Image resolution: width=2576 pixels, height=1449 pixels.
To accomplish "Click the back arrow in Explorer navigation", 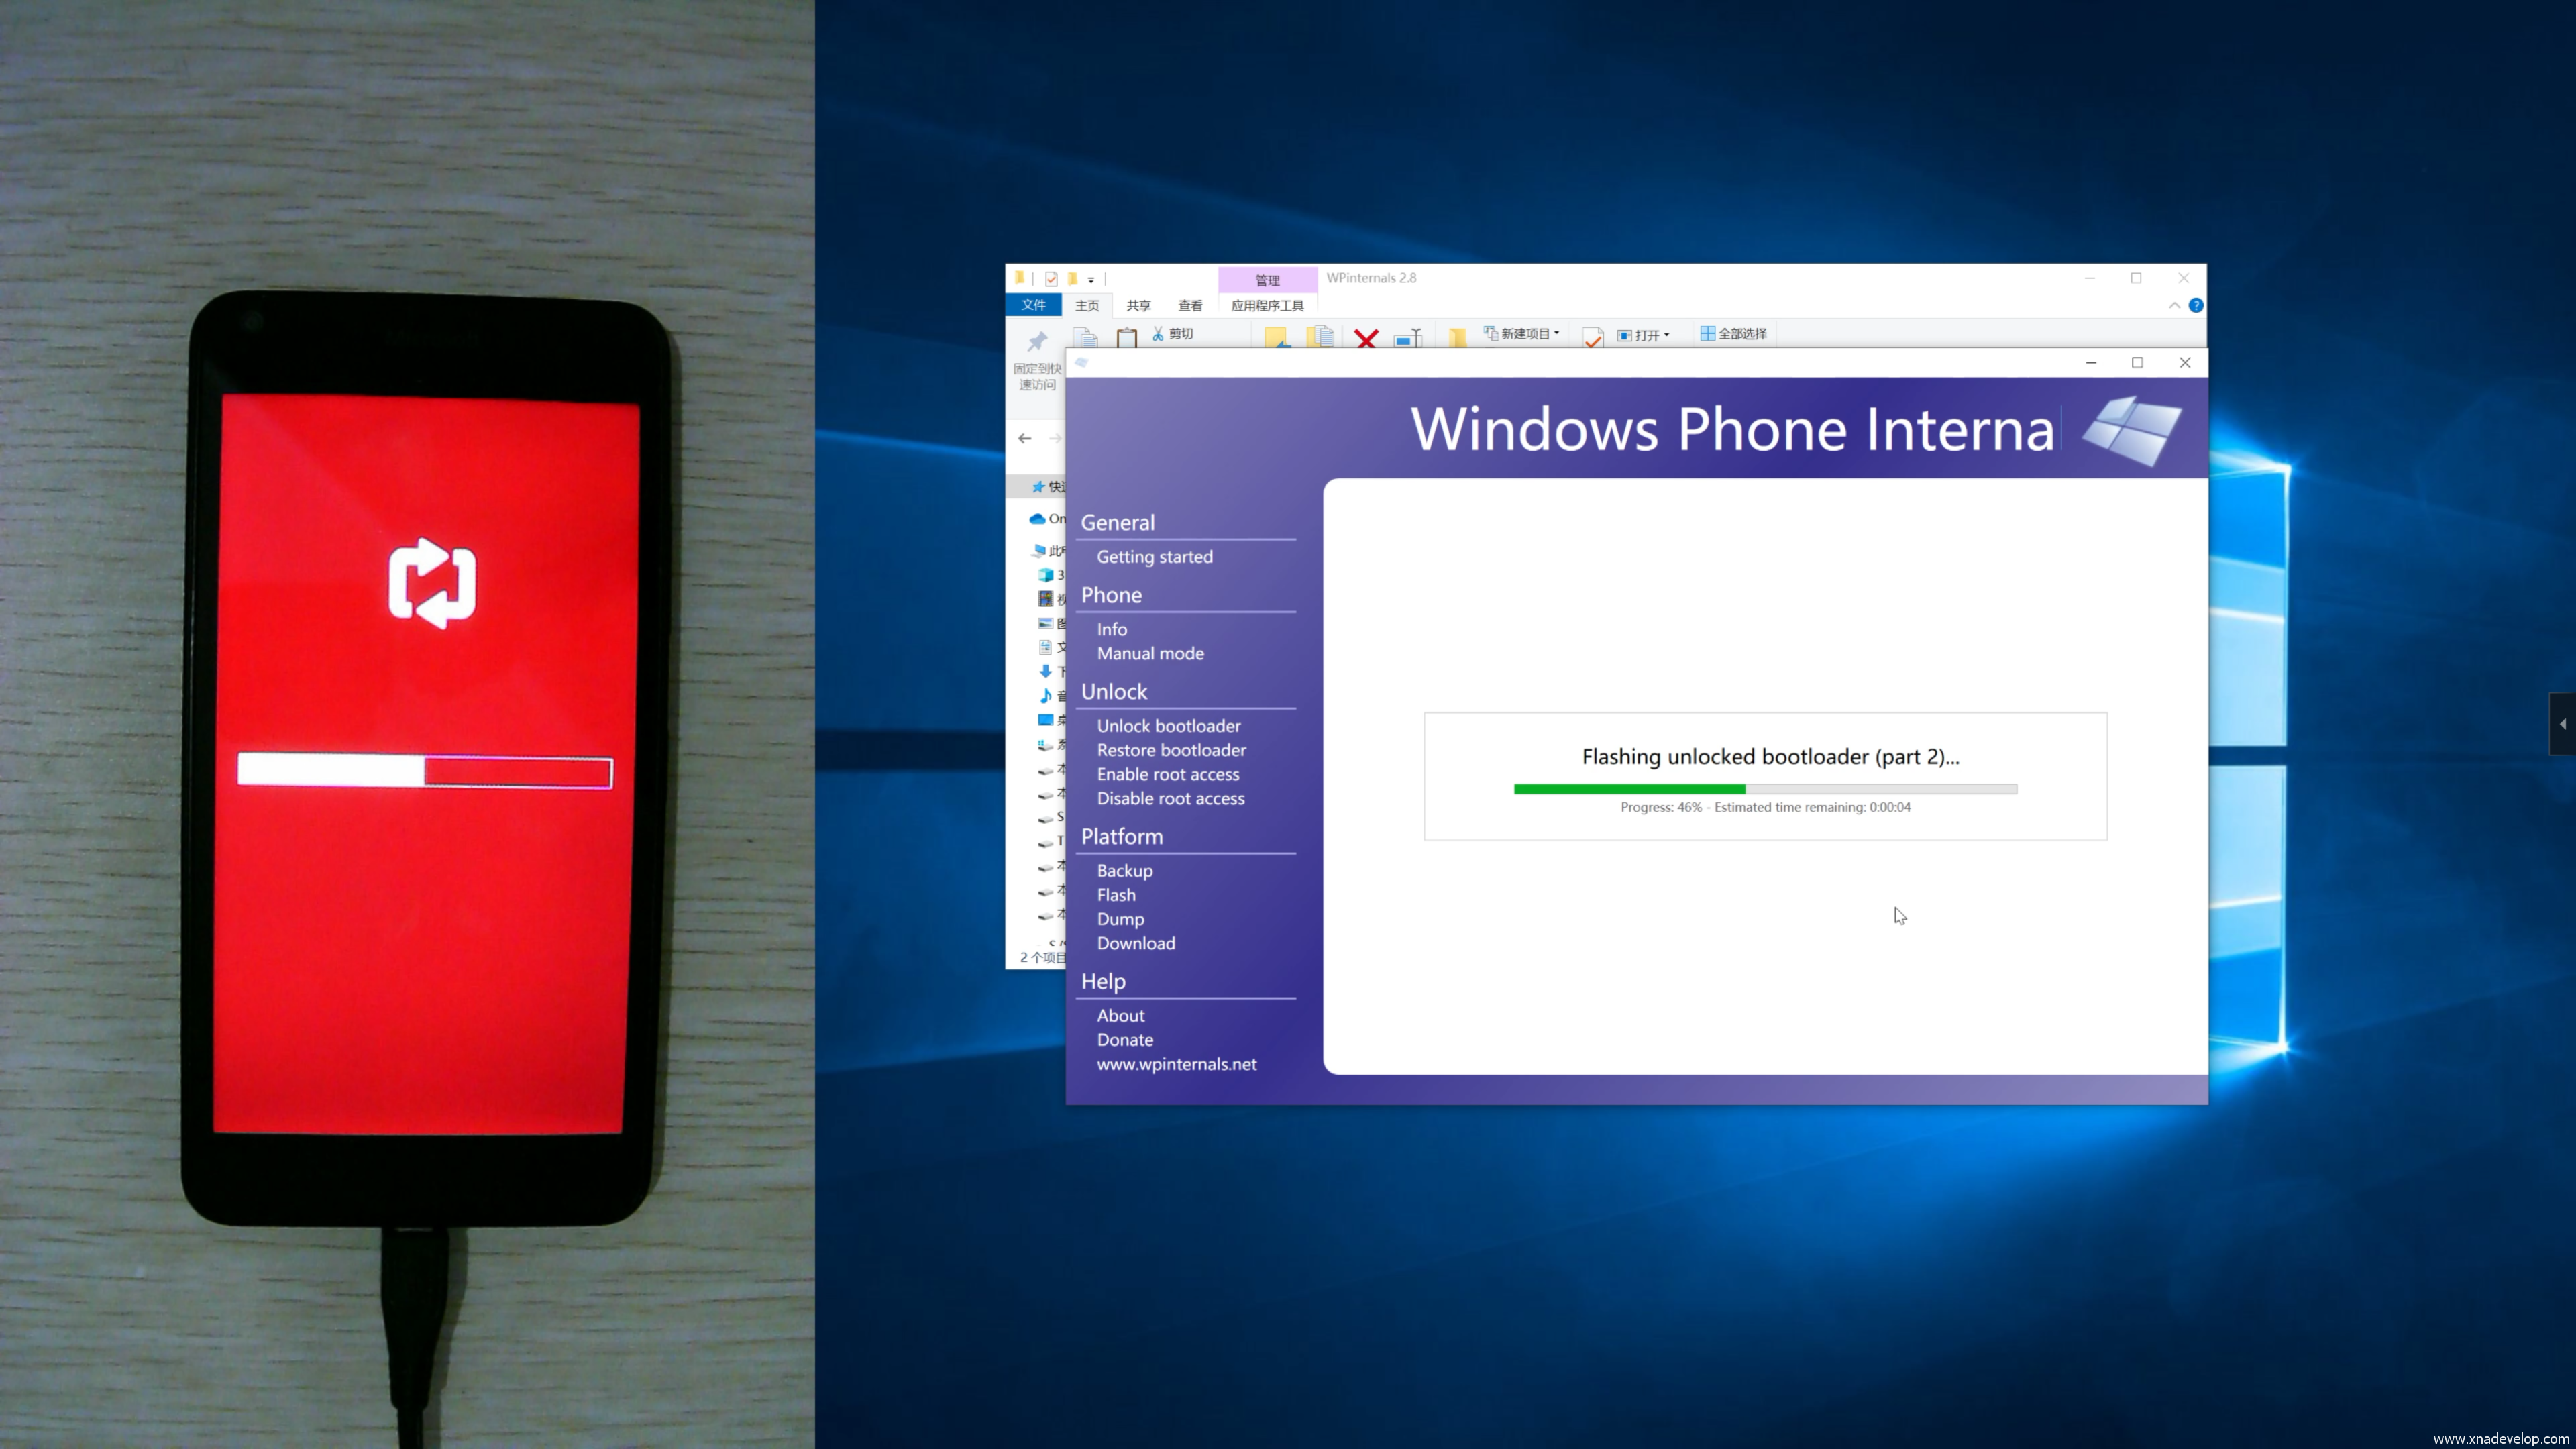I will [x=1025, y=438].
